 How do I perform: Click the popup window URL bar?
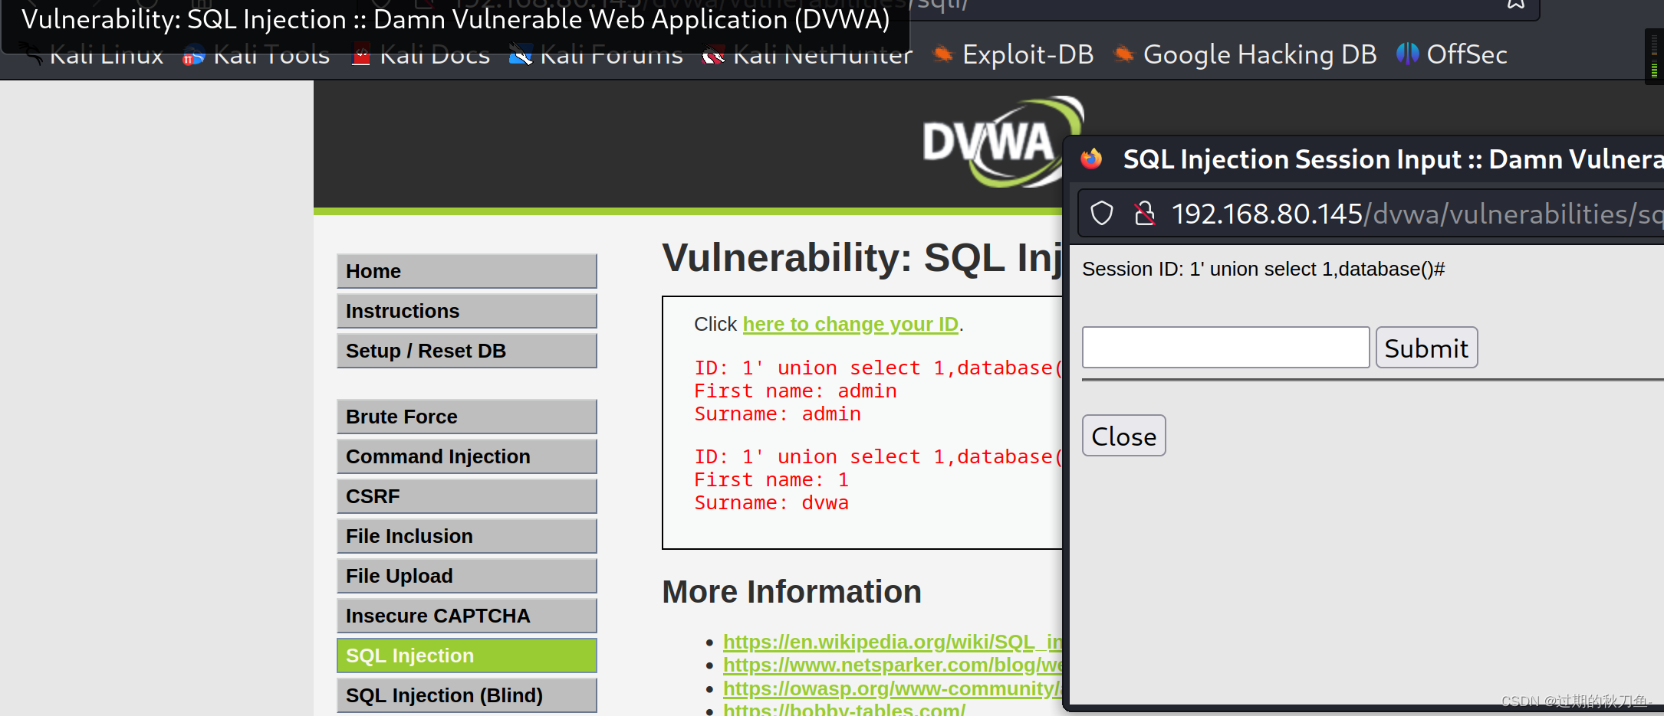(x=1373, y=214)
